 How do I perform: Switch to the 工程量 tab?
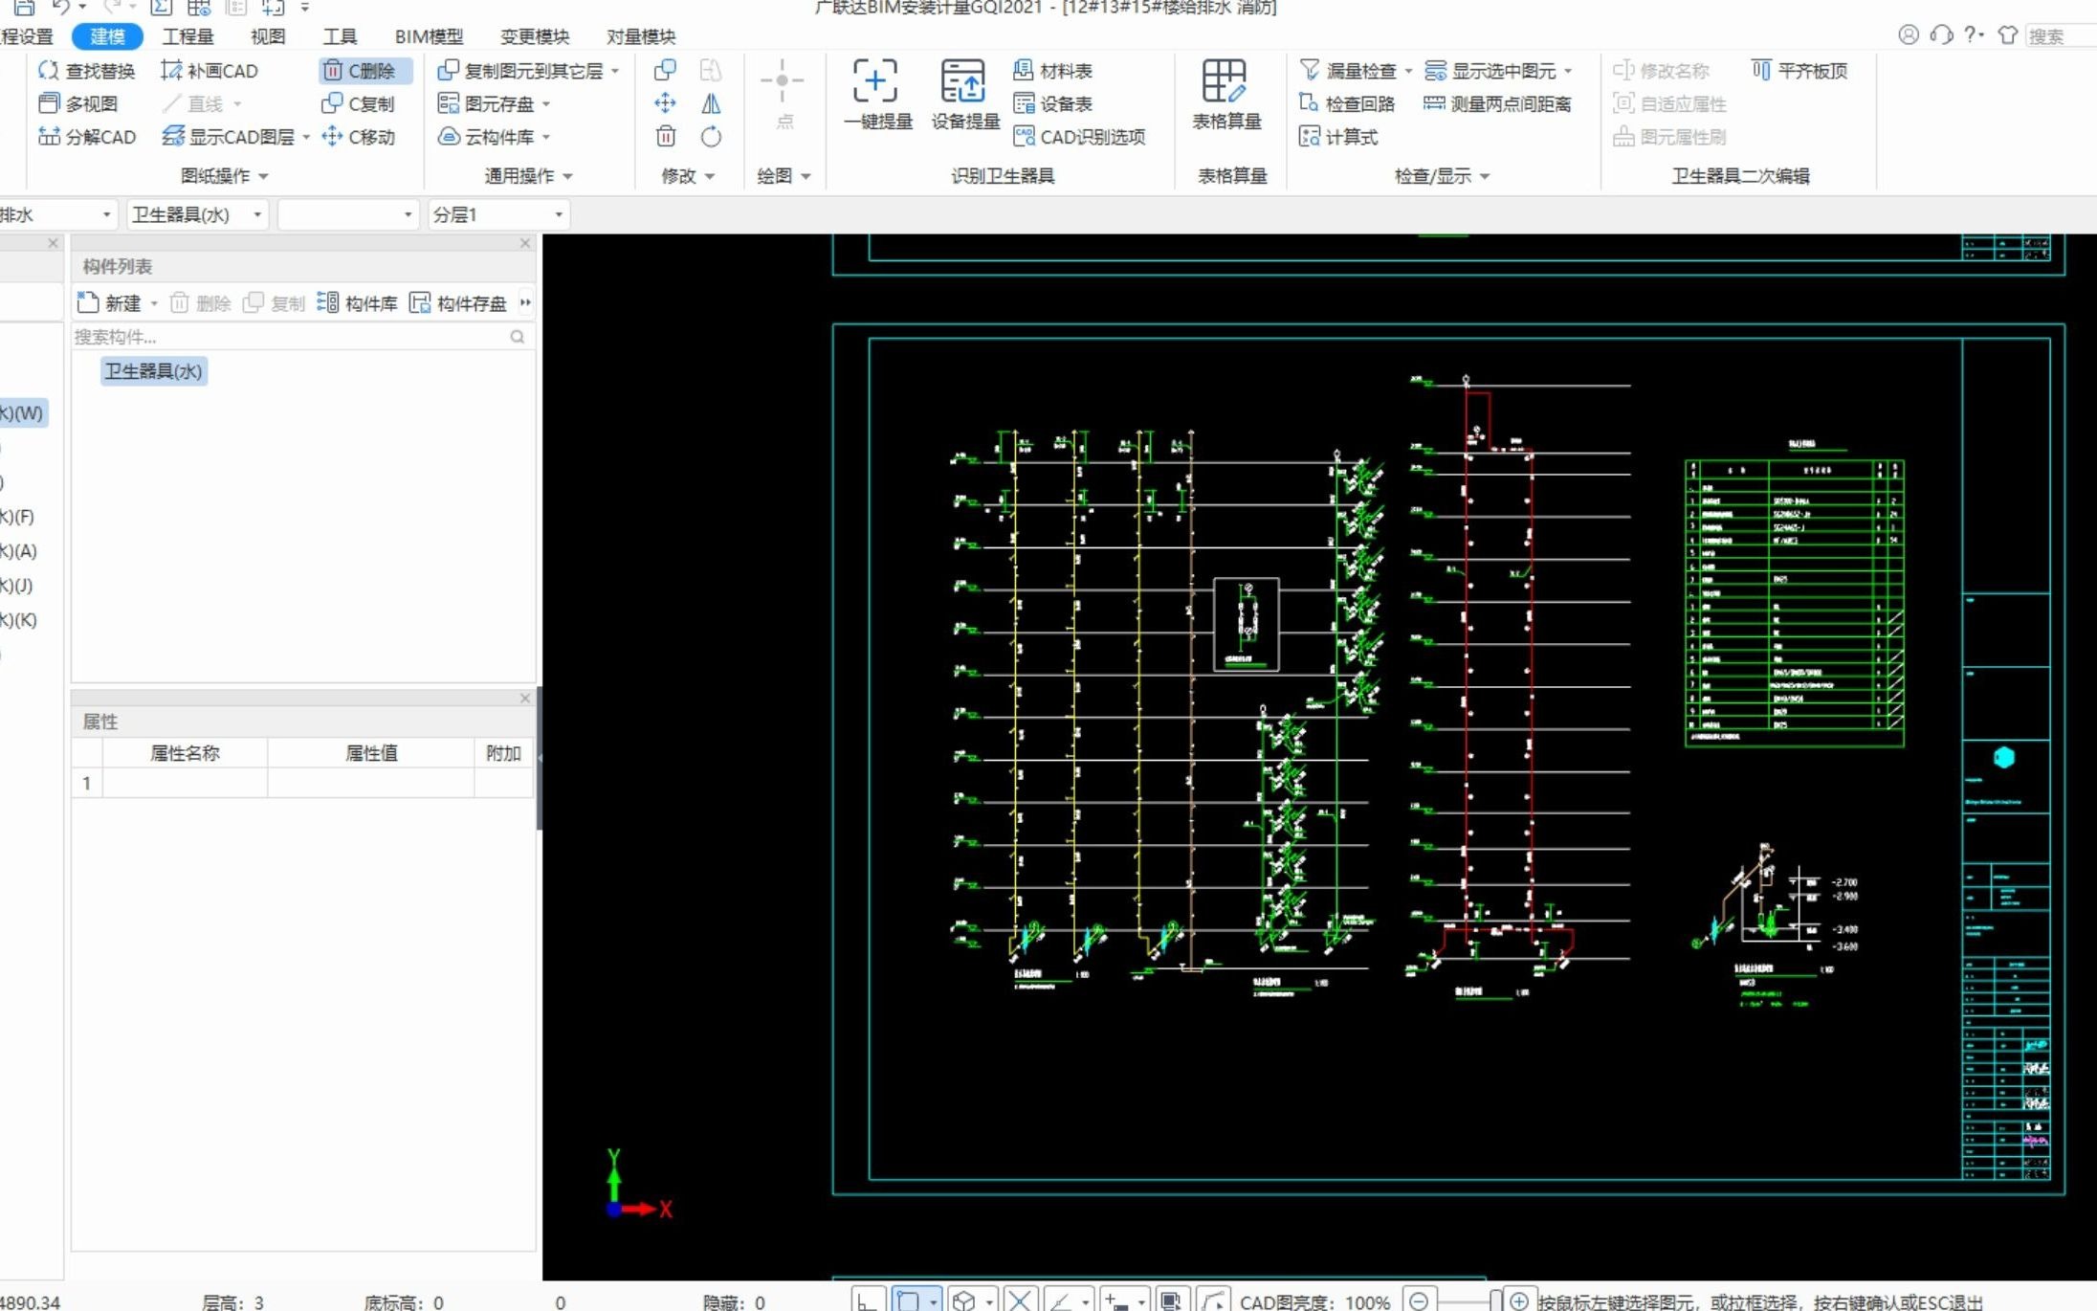click(188, 36)
